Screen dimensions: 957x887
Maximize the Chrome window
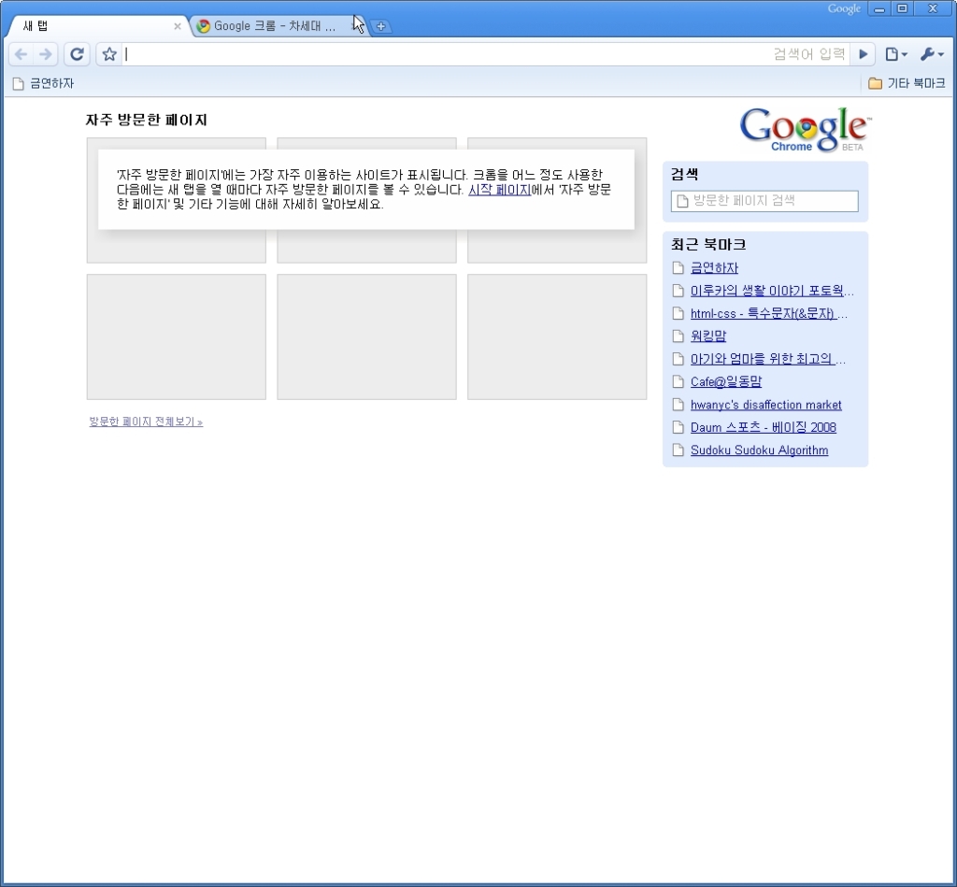[902, 8]
